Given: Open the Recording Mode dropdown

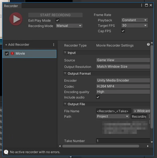Looking at the screenshot, I should [x=69, y=26].
